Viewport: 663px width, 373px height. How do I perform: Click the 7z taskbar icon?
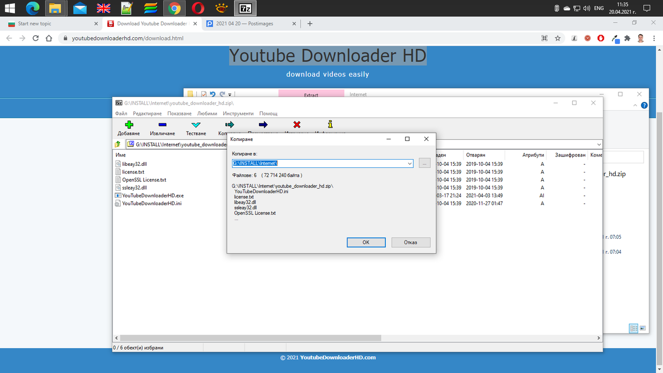245,8
